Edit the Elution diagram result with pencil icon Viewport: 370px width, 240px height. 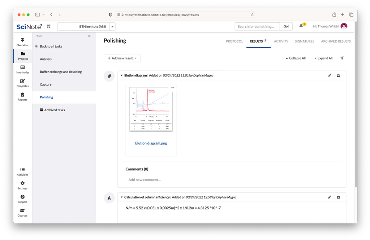330,76
